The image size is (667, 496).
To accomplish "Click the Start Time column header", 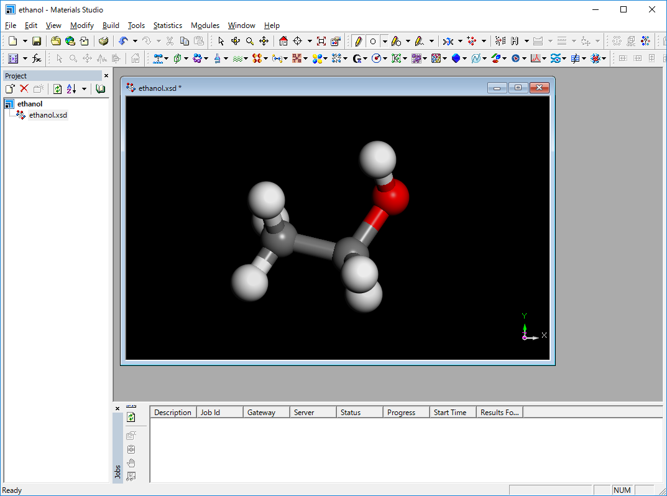I will click(x=450, y=412).
